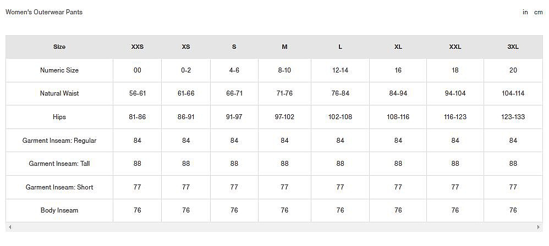Click the Women's Outerwear Pants title
The height and width of the screenshot is (246, 549).
tap(44, 12)
